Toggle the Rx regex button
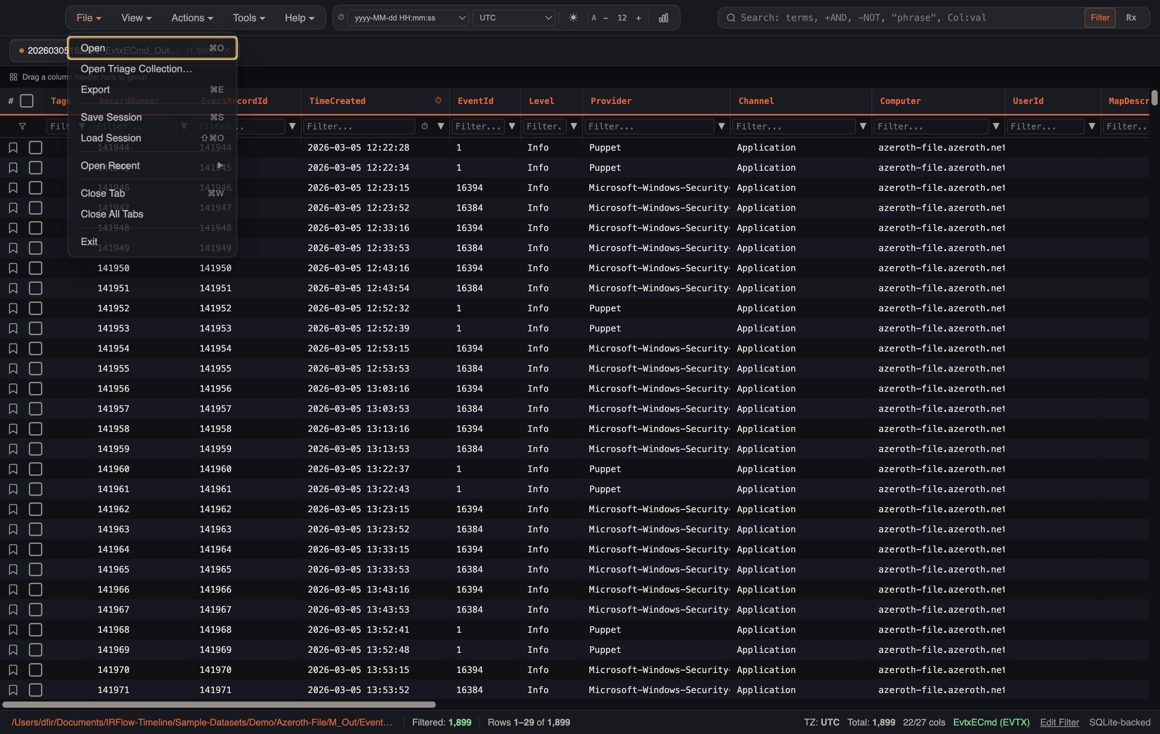Screen dimensions: 1160x734 pos(1131,18)
